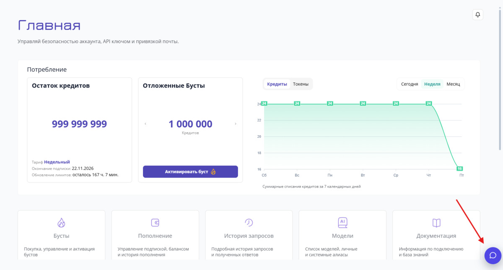Click the 1 000 000 deferred credits value
The height and width of the screenshot is (270, 503).
190,124
